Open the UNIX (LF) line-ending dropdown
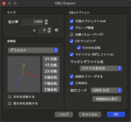The image size is (131, 122). coord(106,90)
